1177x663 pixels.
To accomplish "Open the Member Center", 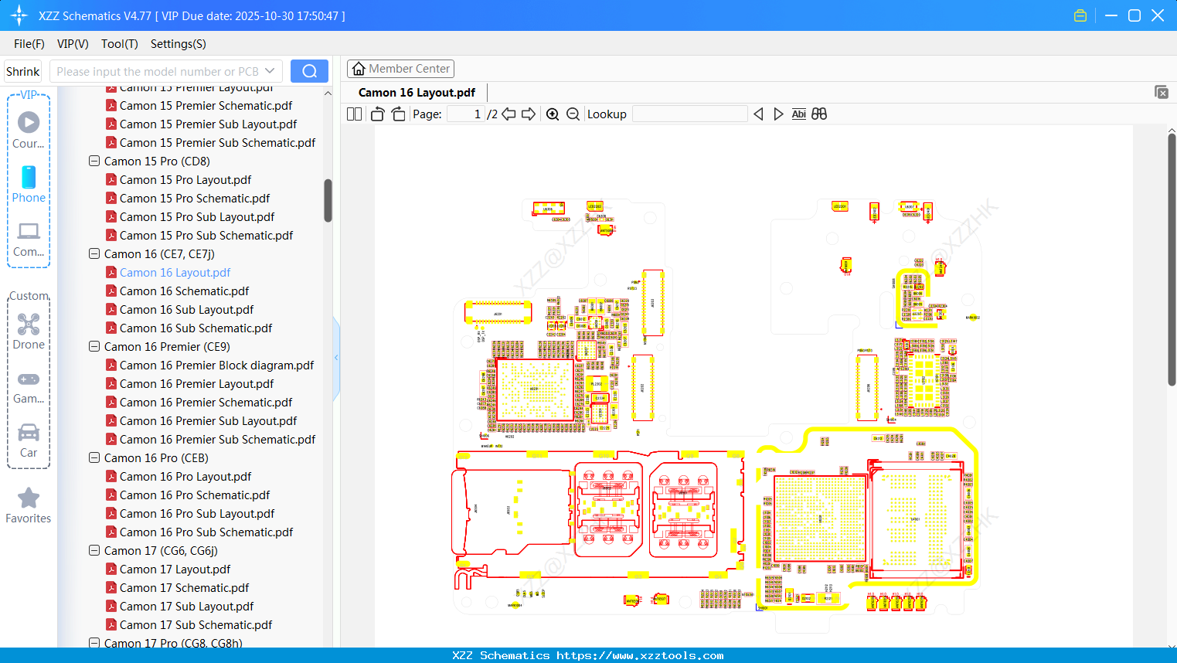I will click(400, 69).
